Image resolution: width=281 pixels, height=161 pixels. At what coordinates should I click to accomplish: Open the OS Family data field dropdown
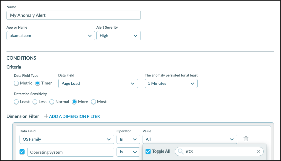67,139
